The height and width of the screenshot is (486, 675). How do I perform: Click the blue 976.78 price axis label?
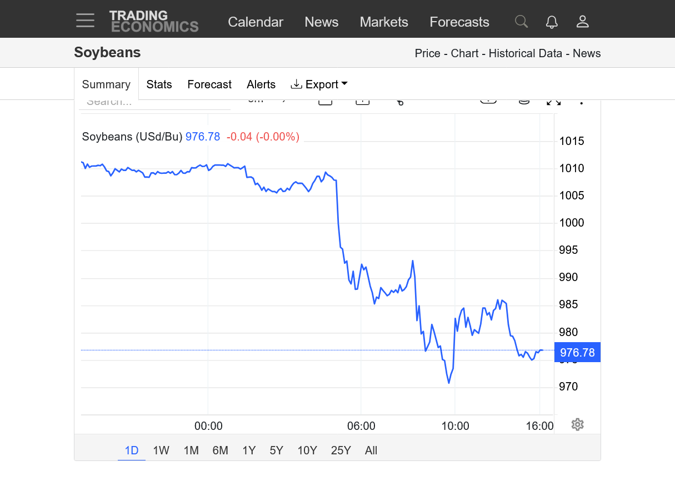[x=577, y=353]
